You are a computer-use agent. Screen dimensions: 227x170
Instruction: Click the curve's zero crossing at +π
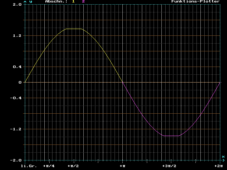[122, 82]
